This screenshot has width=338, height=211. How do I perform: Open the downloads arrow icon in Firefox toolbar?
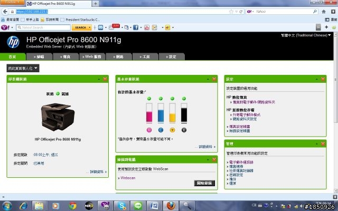pos(333,12)
